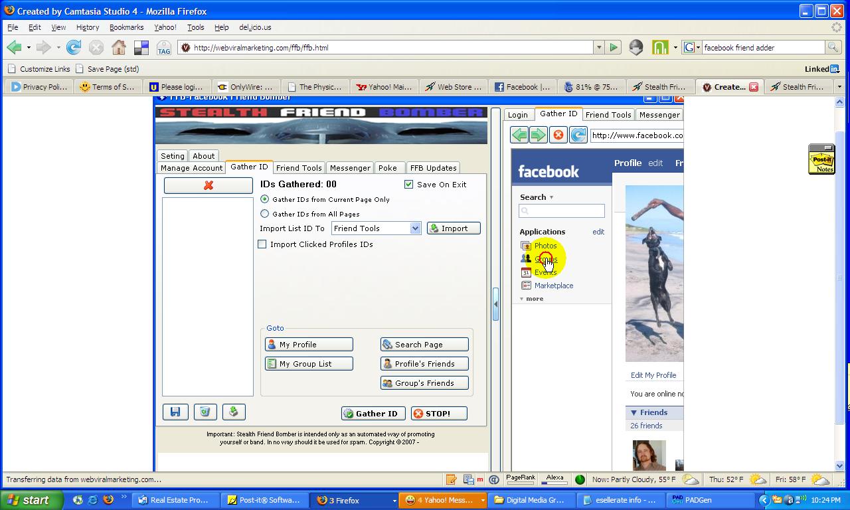The image size is (850, 510).
Task: Click Facebook search input field
Action: tap(562, 211)
